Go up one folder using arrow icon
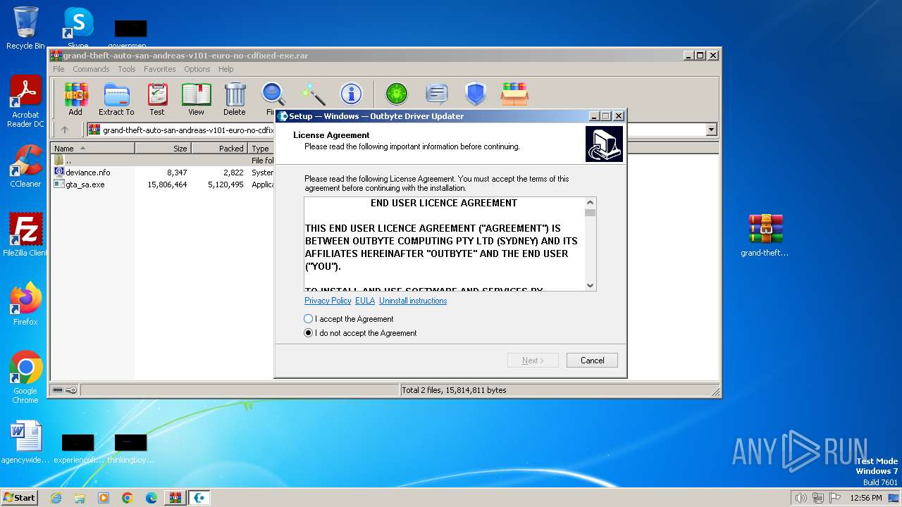This screenshot has width=902, height=507. (65, 130)
